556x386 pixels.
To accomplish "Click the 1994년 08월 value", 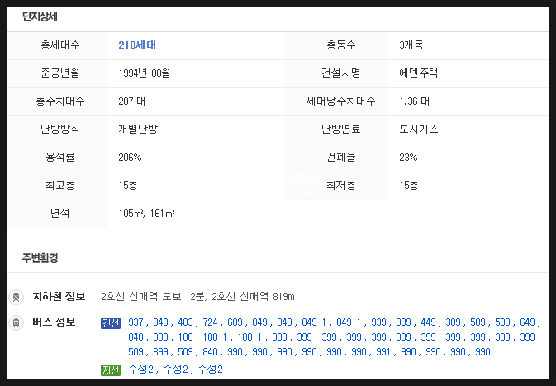I will pyautogui.click(x=145, y=73).
